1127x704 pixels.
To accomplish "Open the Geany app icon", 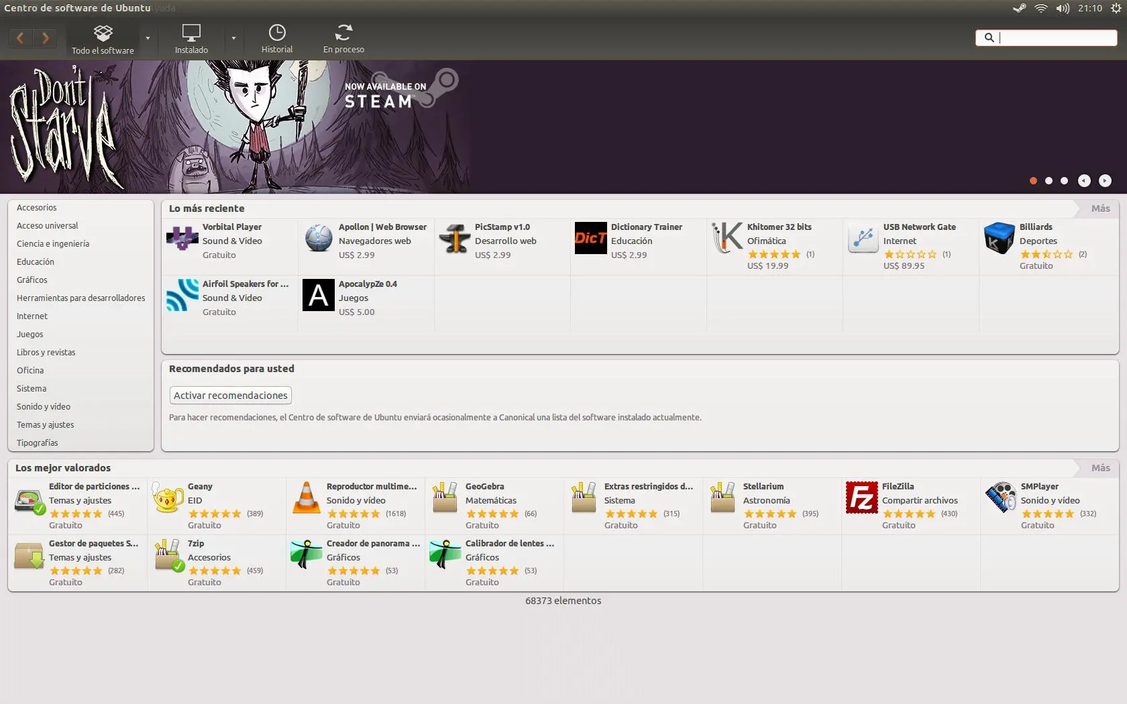I will tap(168, 497).
